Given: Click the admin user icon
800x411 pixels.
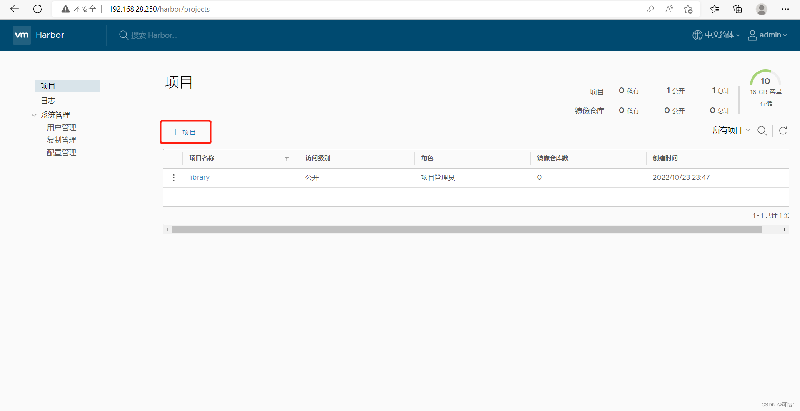Looking at the screenshot, I should (x=752, y=35).
